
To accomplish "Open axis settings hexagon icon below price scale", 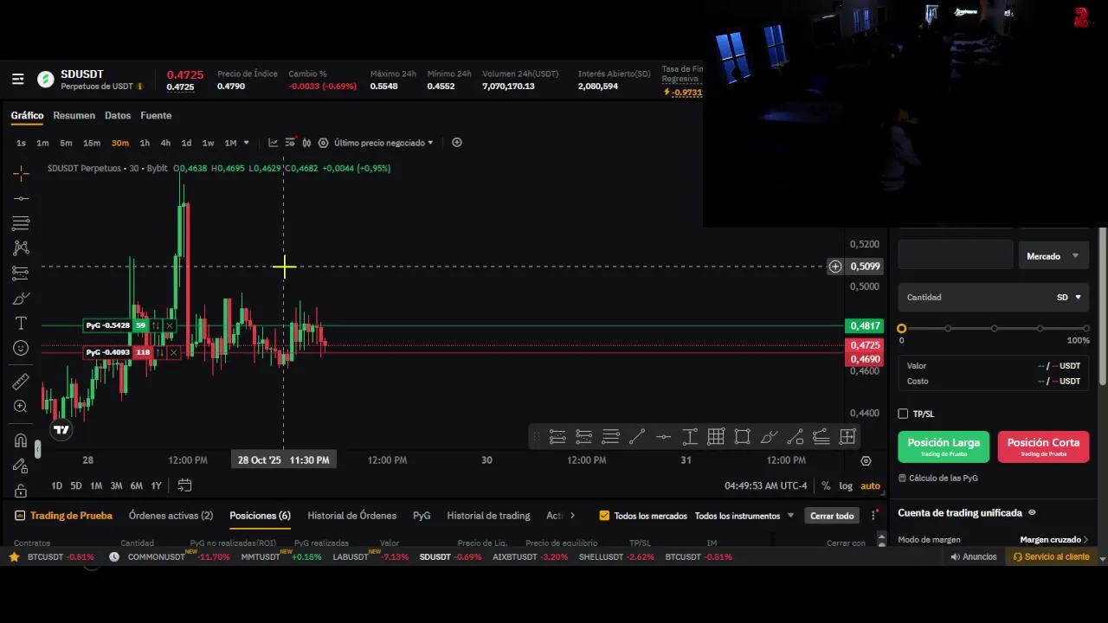I will click(866, 461).
